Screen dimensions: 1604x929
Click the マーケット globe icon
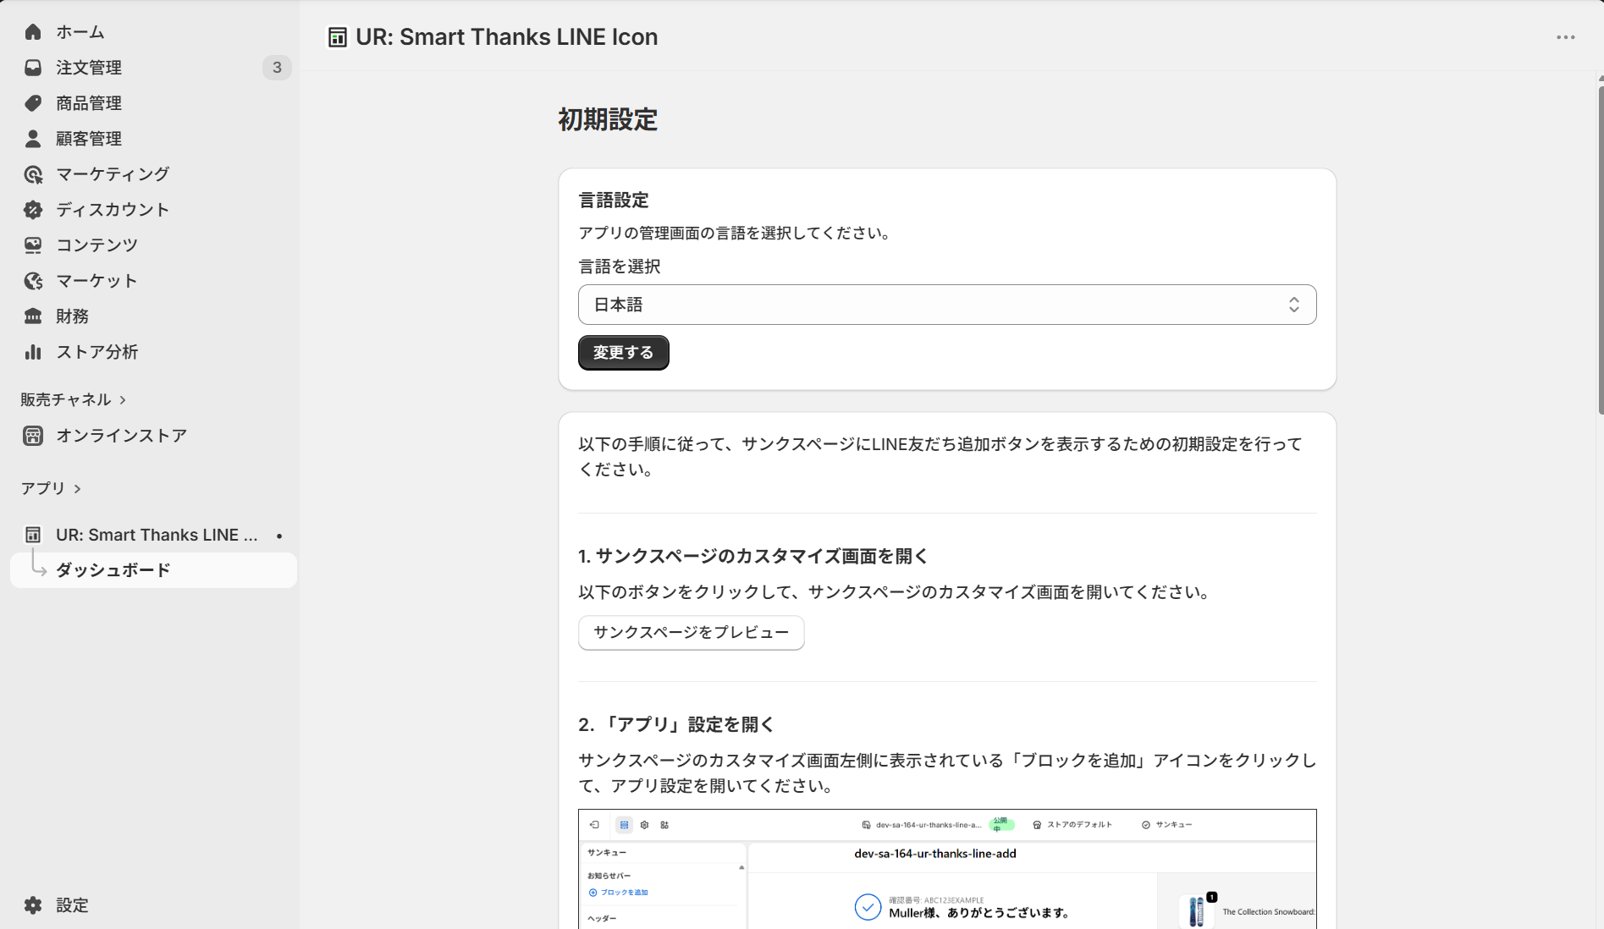tap(33, 281)
